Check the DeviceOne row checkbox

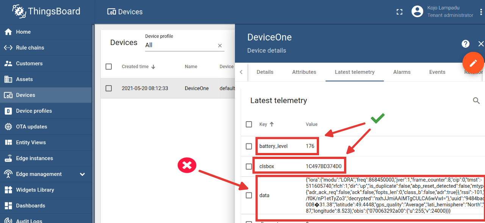click(109, 88)
